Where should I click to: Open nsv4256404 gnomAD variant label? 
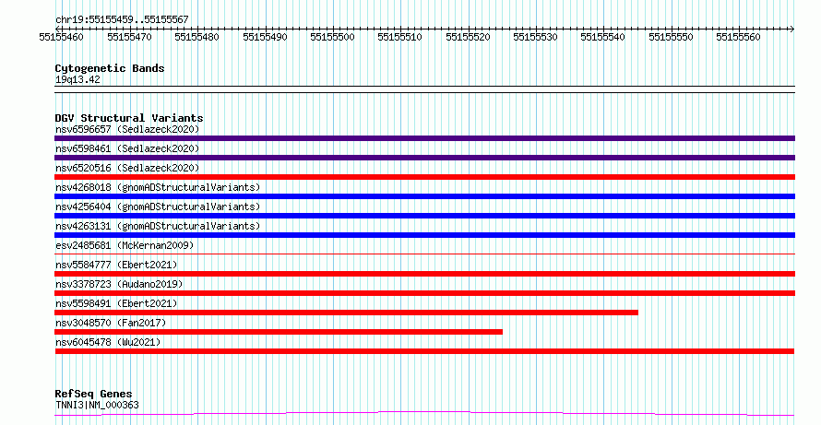coord(158,207)
